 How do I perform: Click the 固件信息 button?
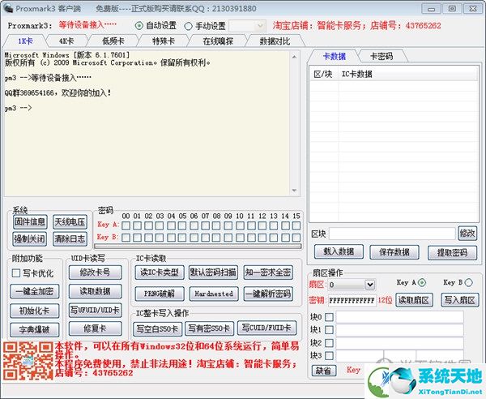(x=30, y=221)
